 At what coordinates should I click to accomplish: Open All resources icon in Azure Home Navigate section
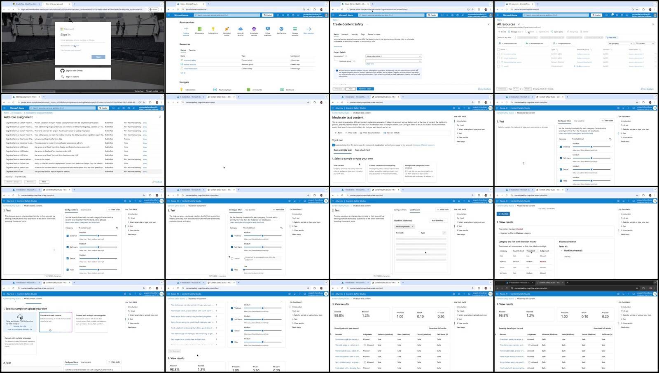pyautogui.click(x=248, y=89)
